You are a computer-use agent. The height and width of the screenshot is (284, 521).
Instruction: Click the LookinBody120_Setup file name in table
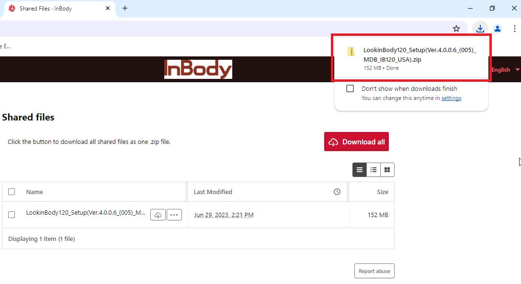pyautogui.click(x=86, y=213)
